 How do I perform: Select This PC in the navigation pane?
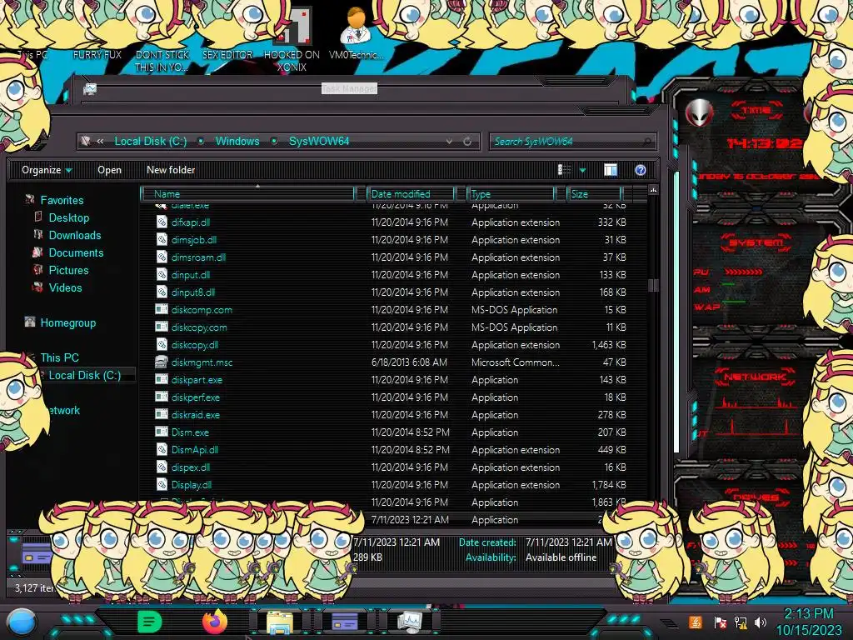click(x=59, y=357)
